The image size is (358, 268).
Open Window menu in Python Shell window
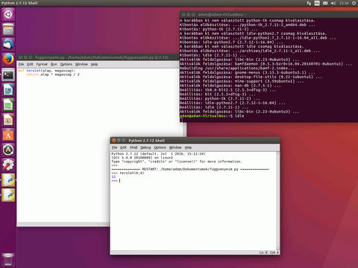[x=175, y=147]
